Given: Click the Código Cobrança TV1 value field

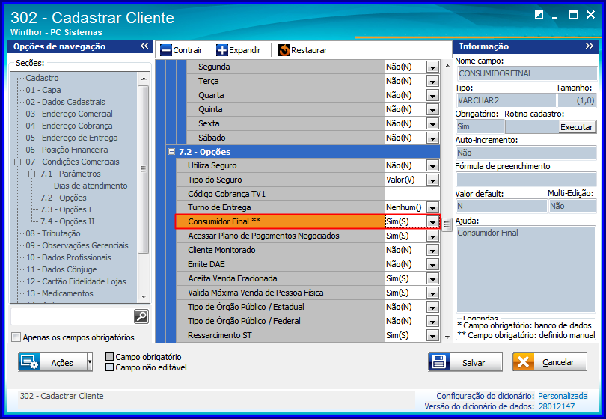Looking at the screenshot, I should pos(412,194).
